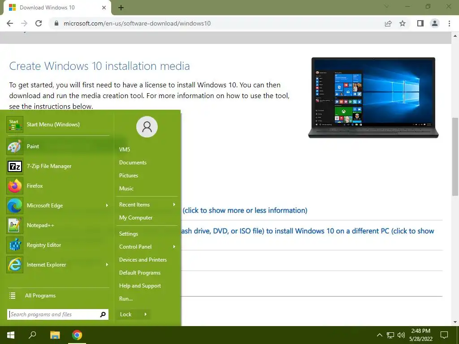Screen dimensions: 459x344
Task: Open the Chrome profile icon
Action: 435,23
